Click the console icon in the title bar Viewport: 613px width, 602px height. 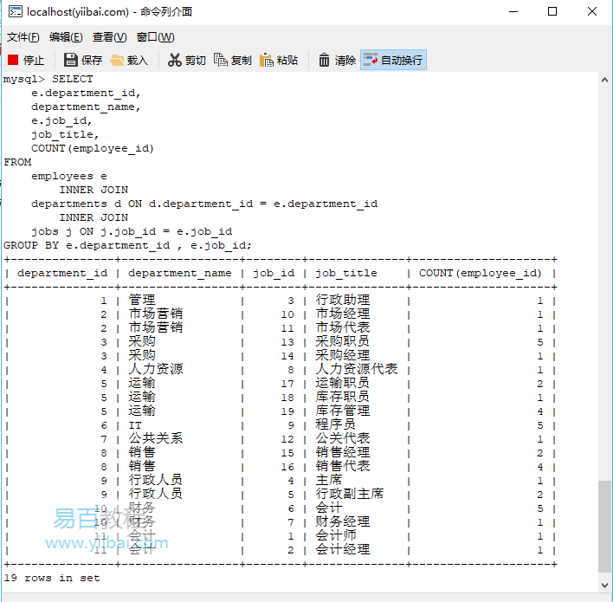tap(15, 12)
